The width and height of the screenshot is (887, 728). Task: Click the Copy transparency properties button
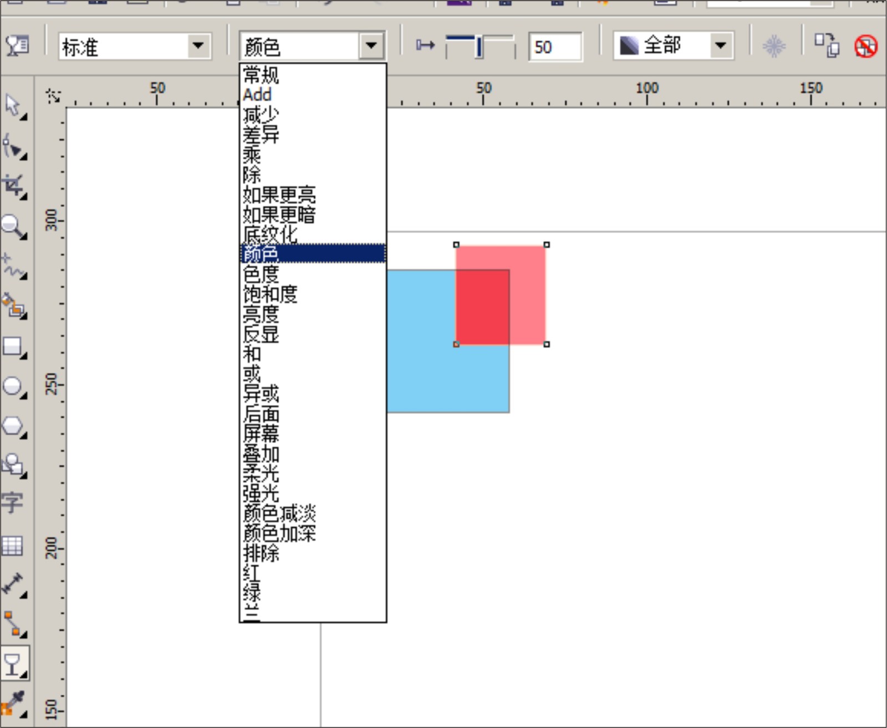(826, 45)
